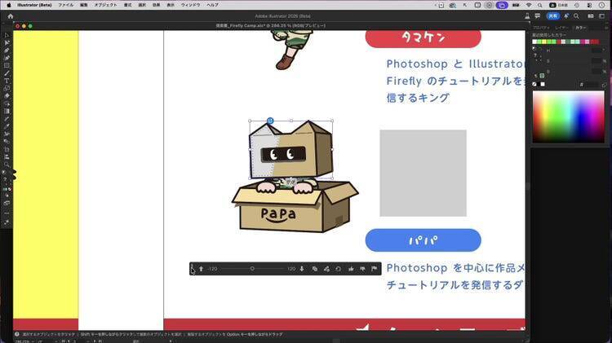Screen dimensions: 612x343
Task: Click the thumbs down icon in turntable bar
Action: 362,269
